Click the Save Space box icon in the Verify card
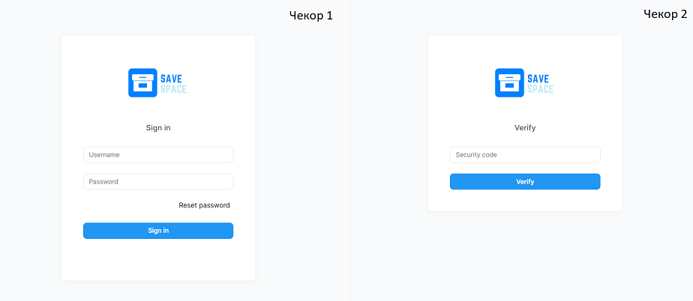693x301 pixels. [x=509, y=82]
